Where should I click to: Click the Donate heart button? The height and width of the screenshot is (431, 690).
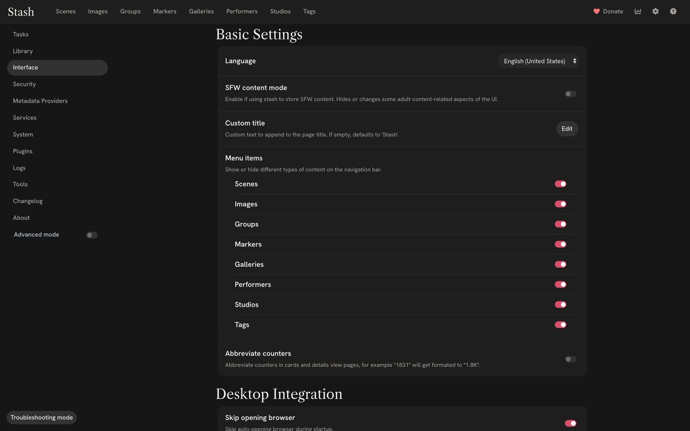pos(608,11)
